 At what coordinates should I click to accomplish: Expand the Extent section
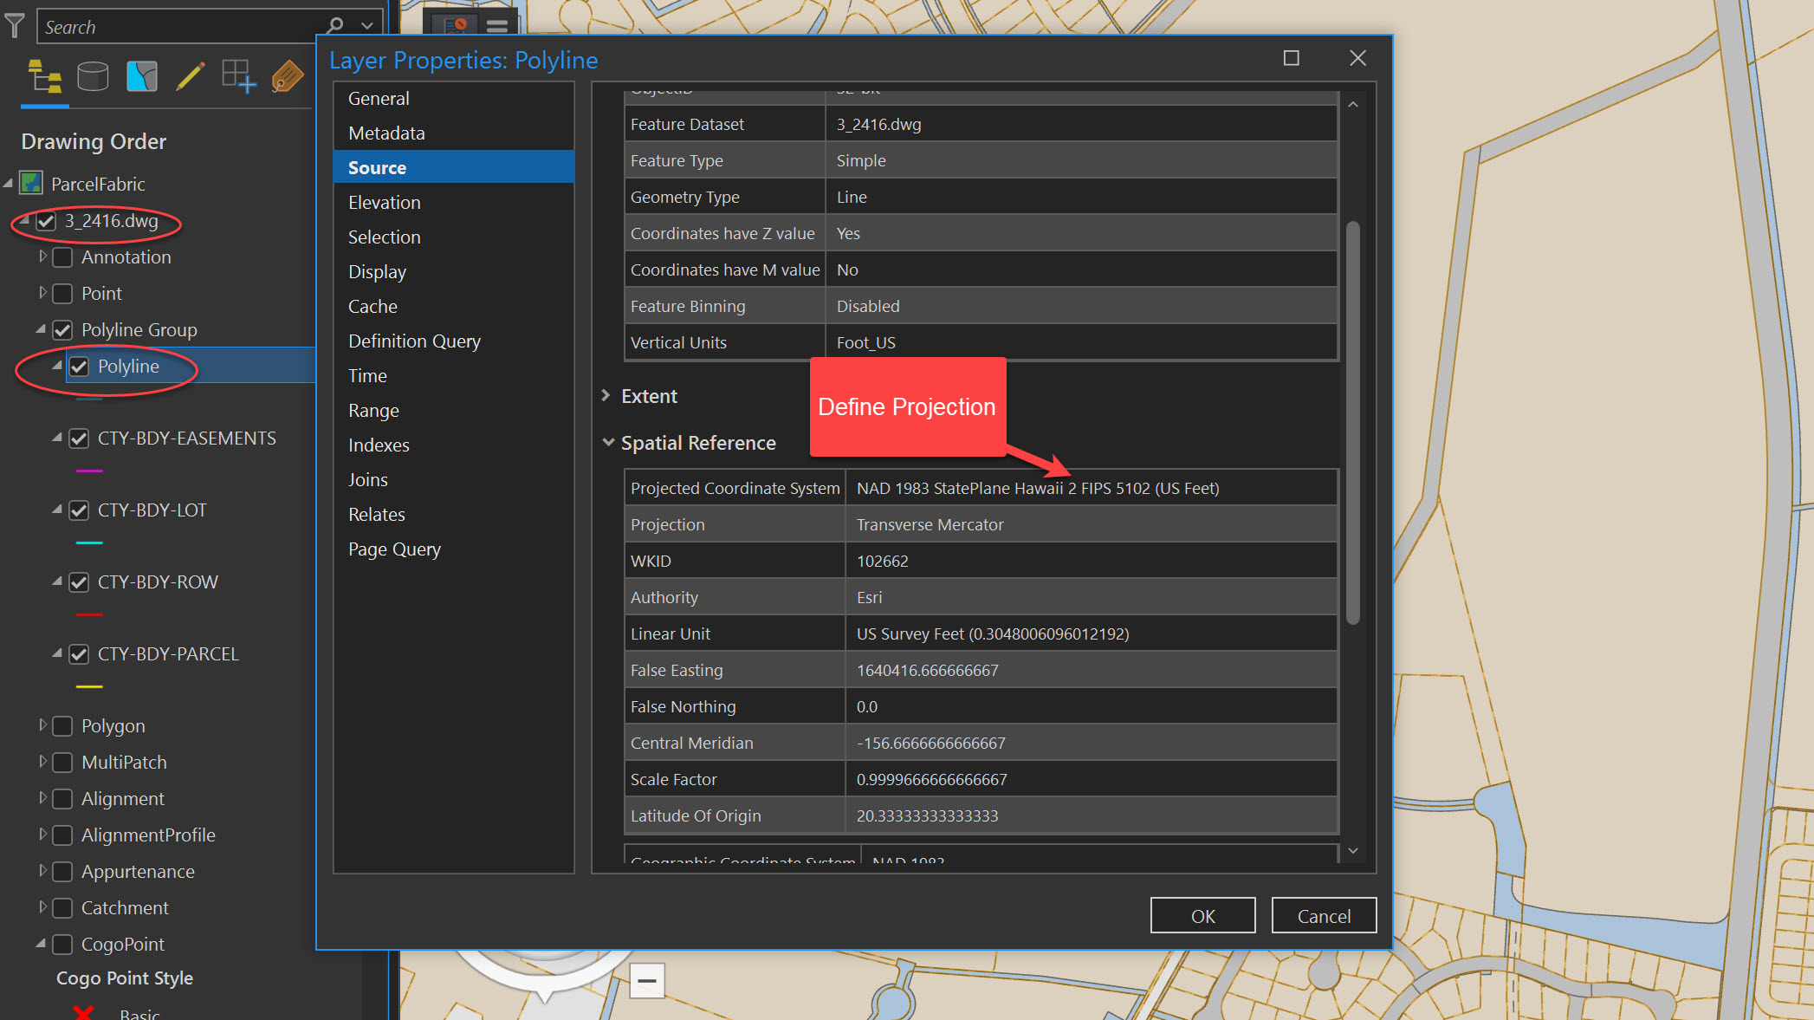(x=606, y=396)
